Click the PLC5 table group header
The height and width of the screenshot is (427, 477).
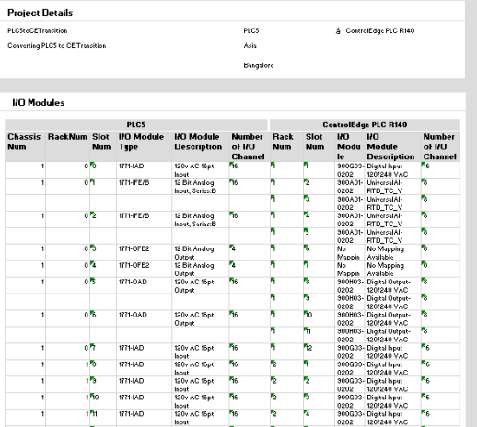136,125
